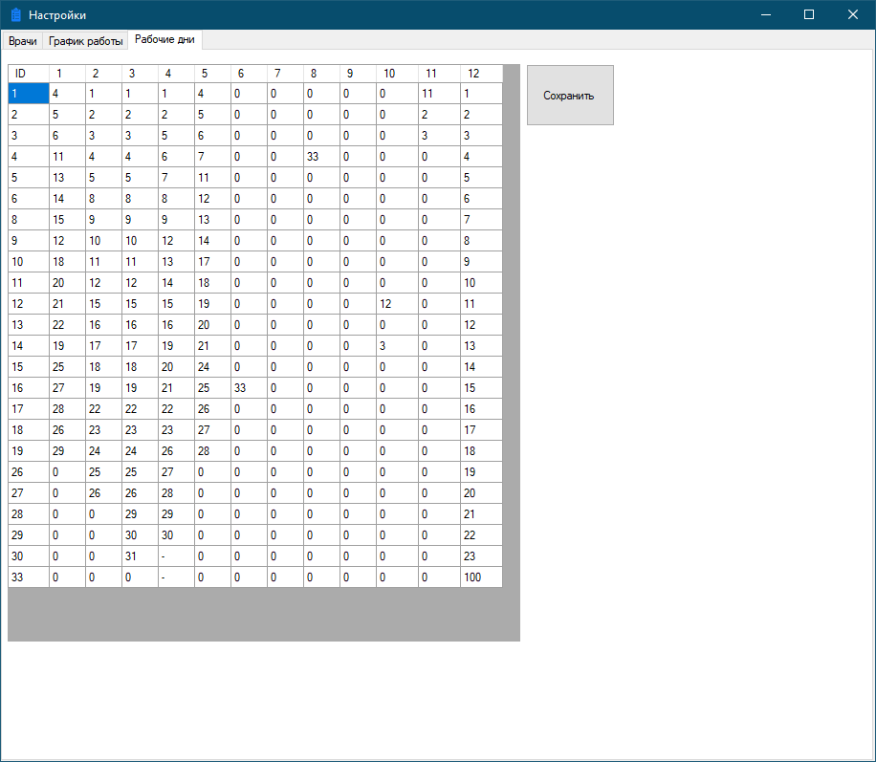Select cell 22 in column 12, row ID 29

[x=481, y=535]
